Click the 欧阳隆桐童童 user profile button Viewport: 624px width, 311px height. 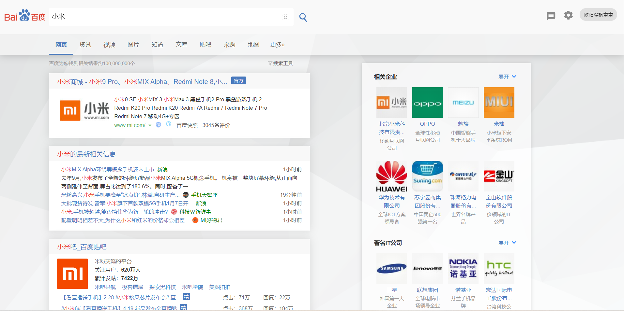(598, 15)
